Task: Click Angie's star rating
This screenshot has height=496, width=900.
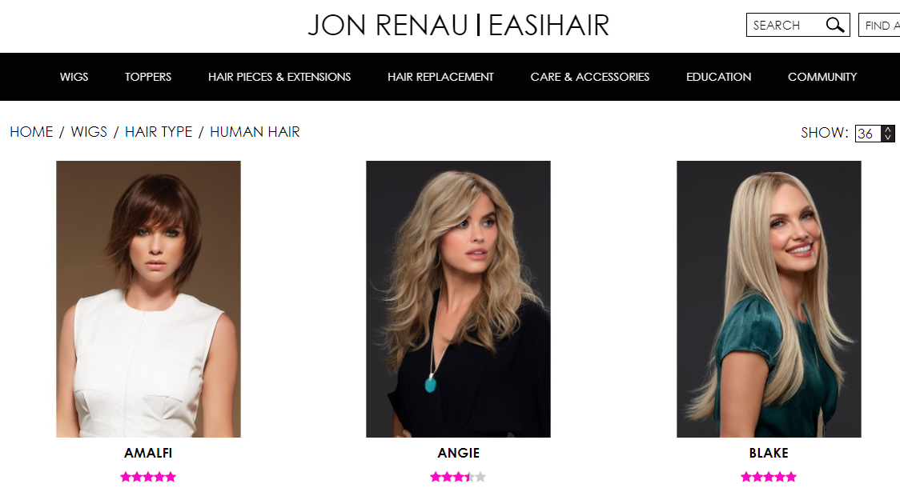Action: (x=458, y=477)
